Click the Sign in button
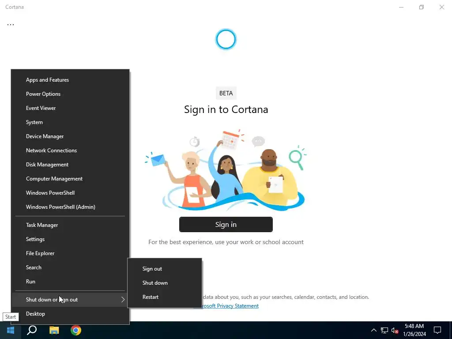 pos(226,225)
